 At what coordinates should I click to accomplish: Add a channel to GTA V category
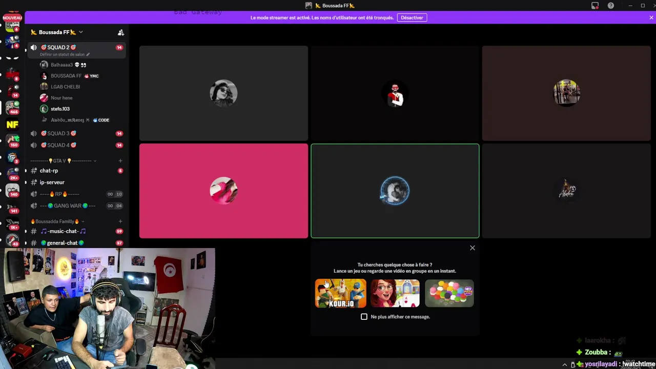coord(120,161)
